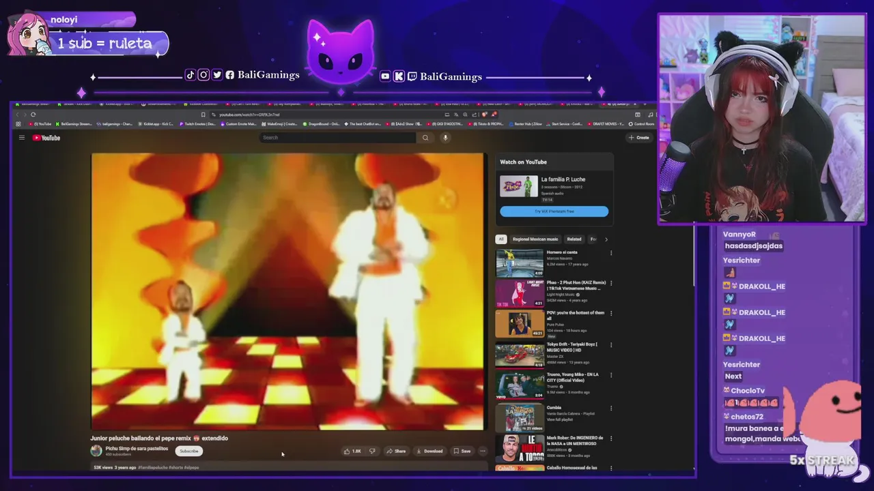Reload the page with browser refresh icon
874x491 pixels.
tap(33, 115)
